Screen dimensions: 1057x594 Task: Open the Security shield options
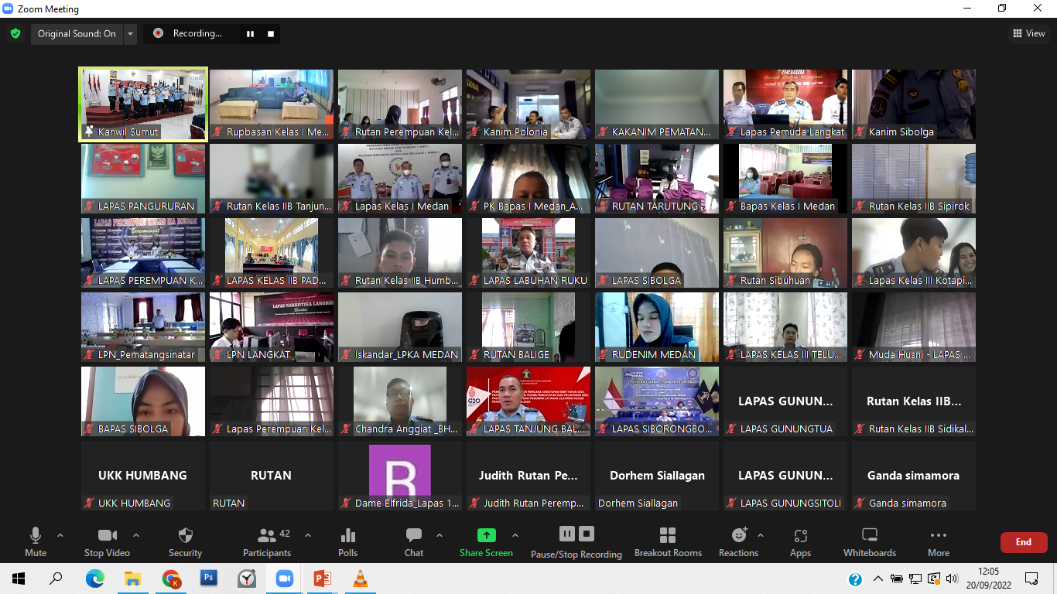click(x=185, y=541)
